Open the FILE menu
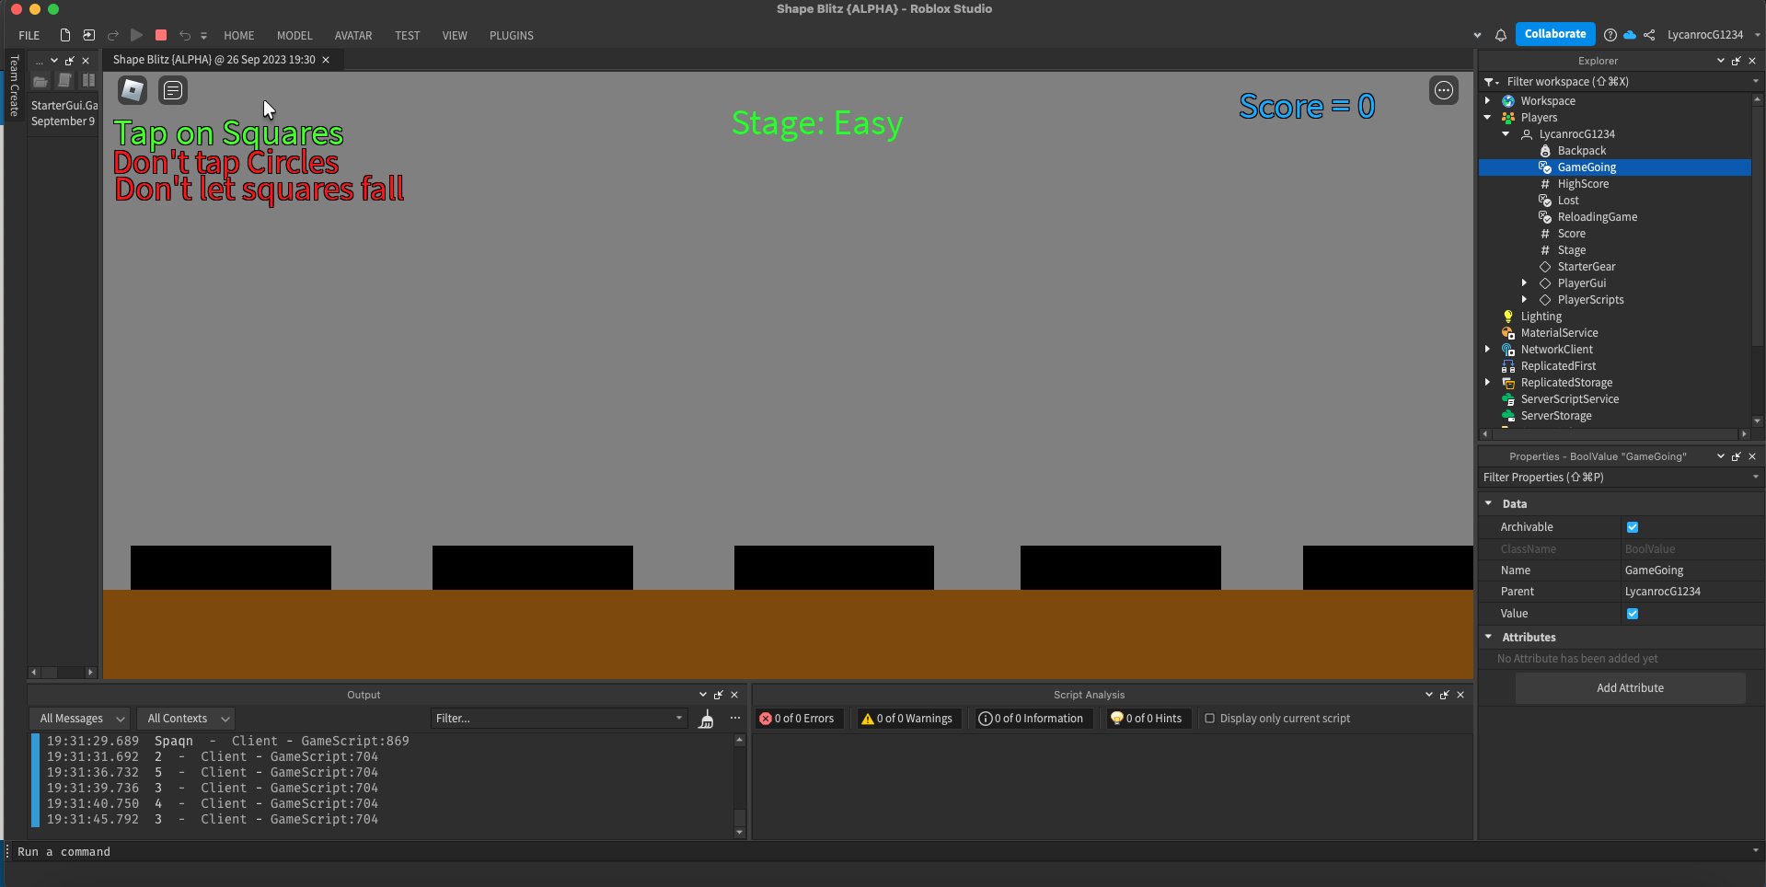The height and width of the screenshot is (887, 1766). pos(29,36)
